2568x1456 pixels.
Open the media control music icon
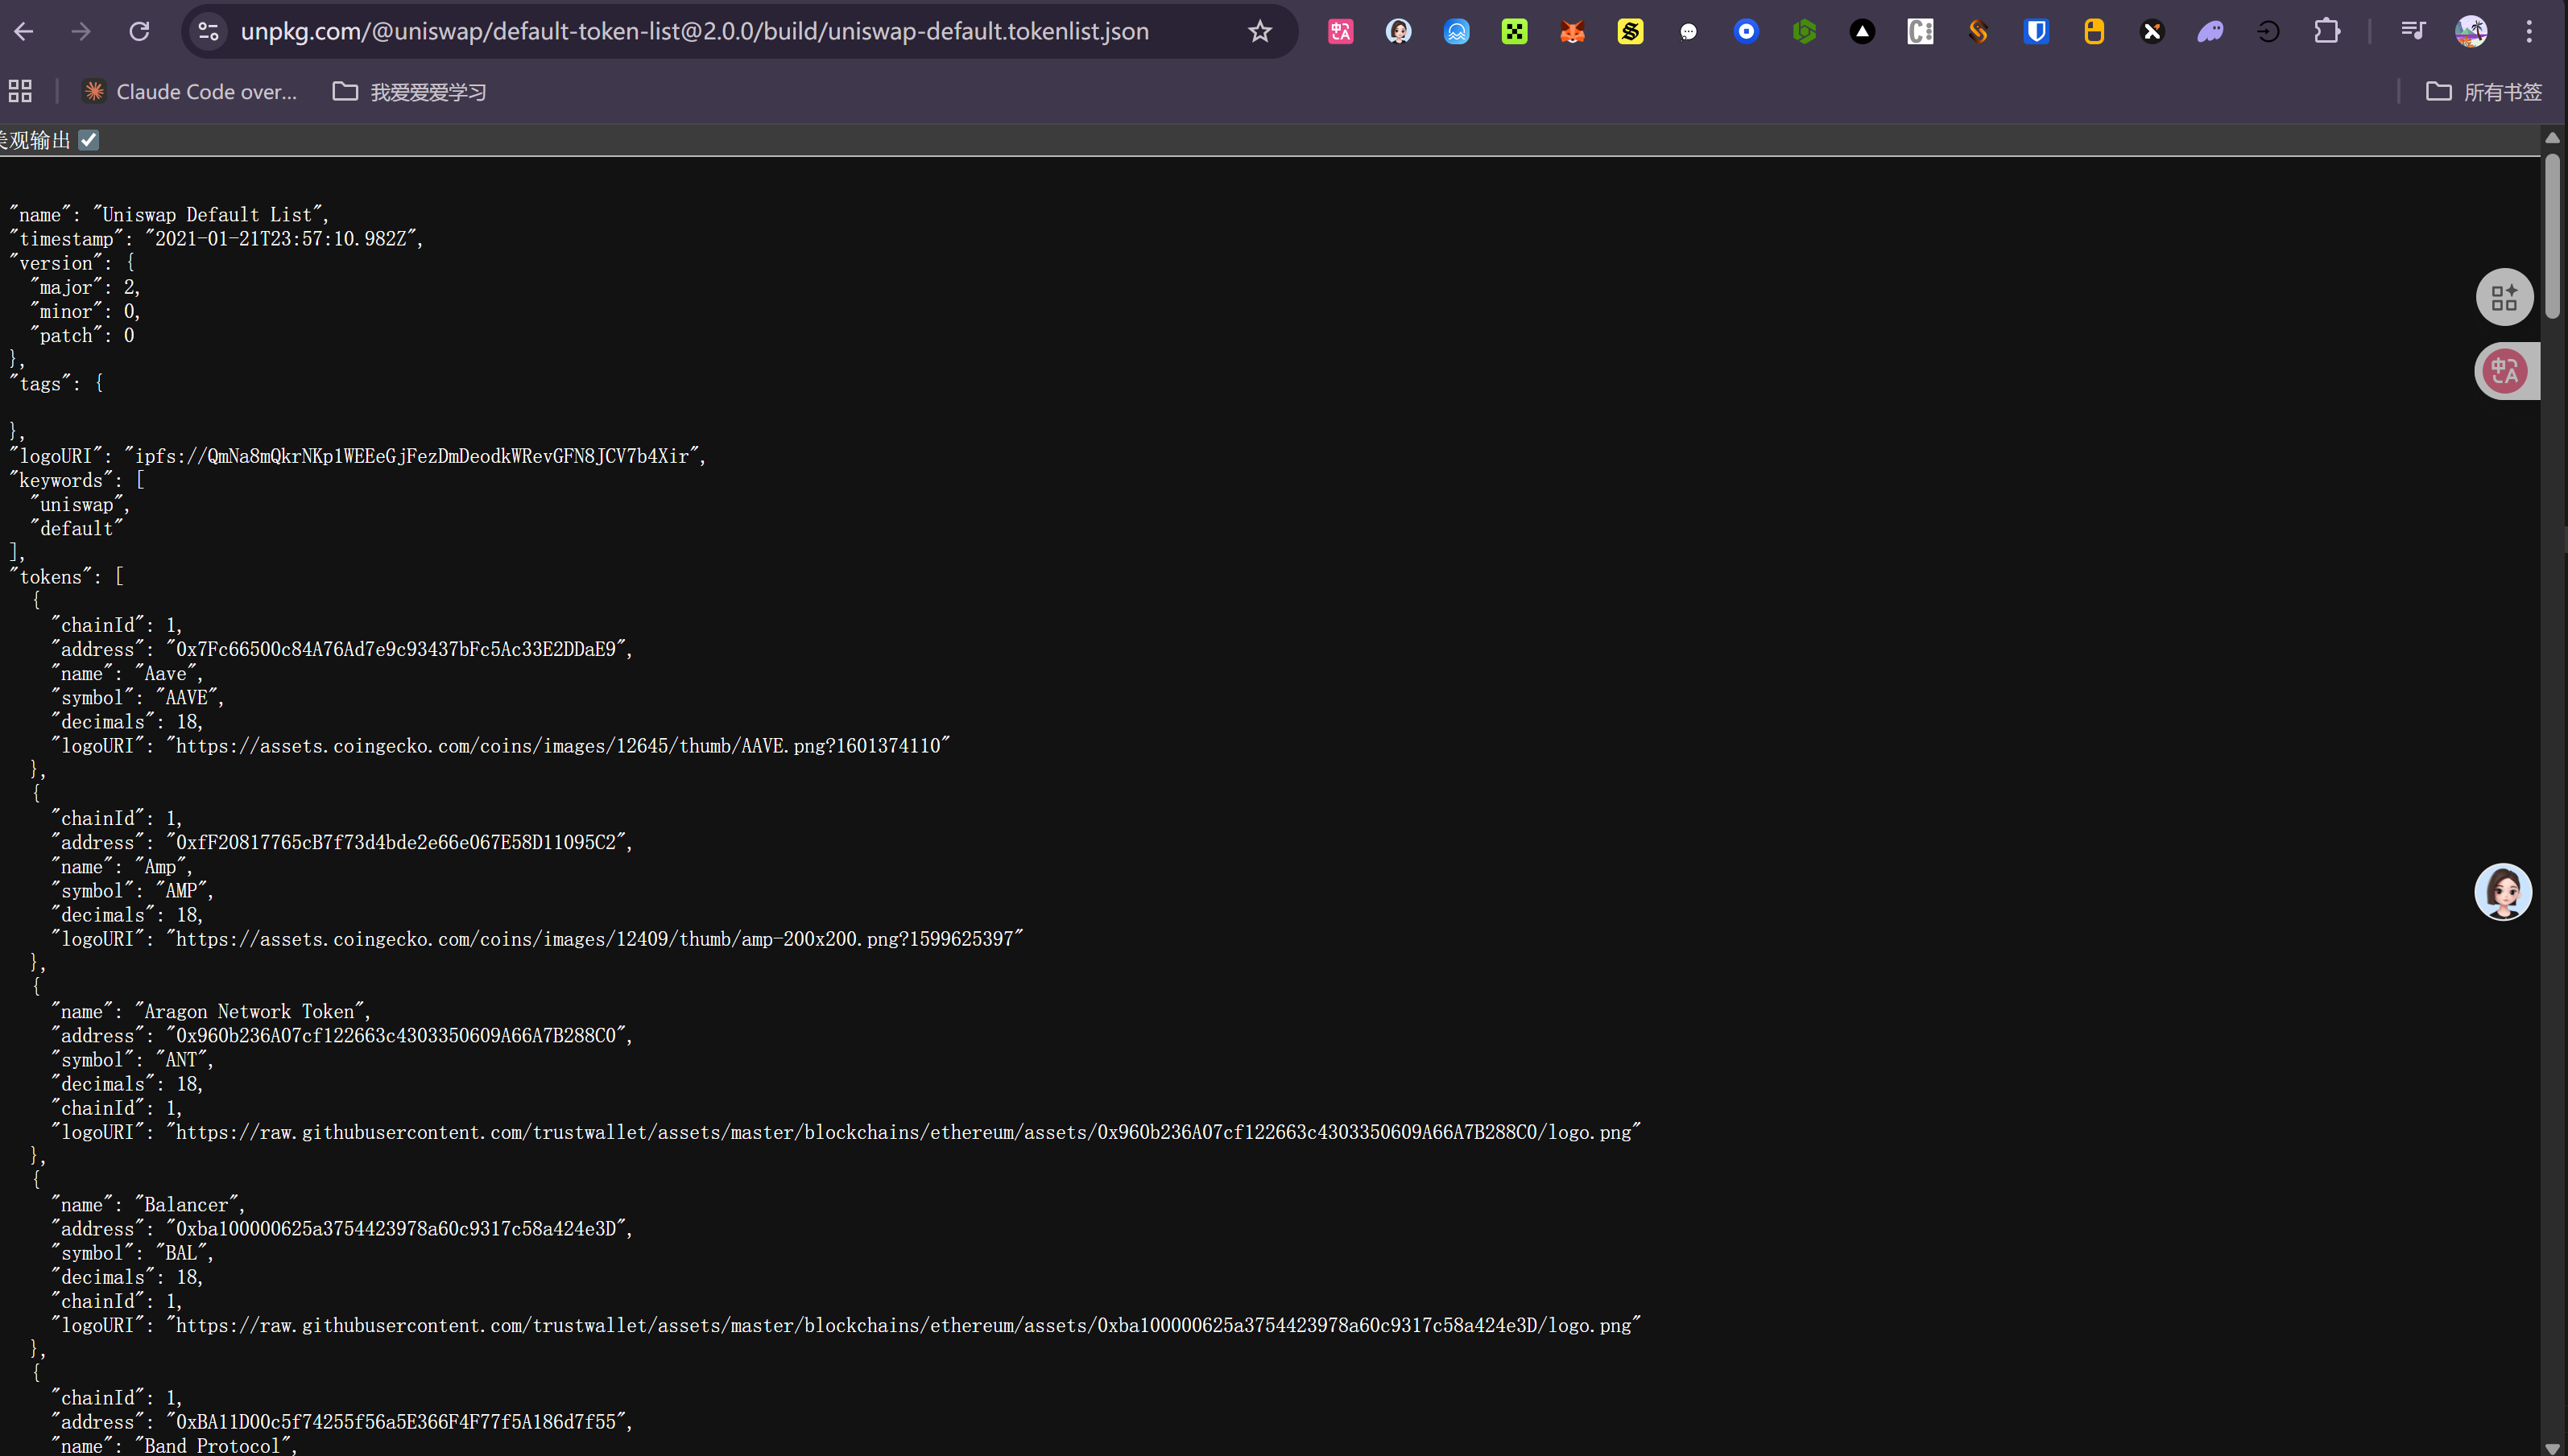point(2413,32)
